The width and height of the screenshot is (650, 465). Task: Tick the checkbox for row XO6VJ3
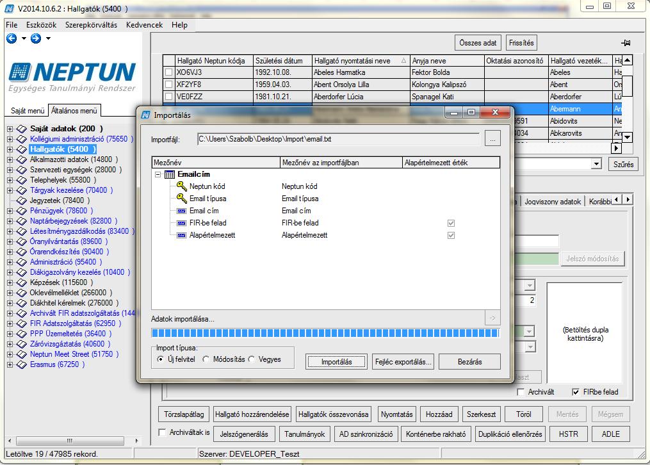[x=168, y=72]
